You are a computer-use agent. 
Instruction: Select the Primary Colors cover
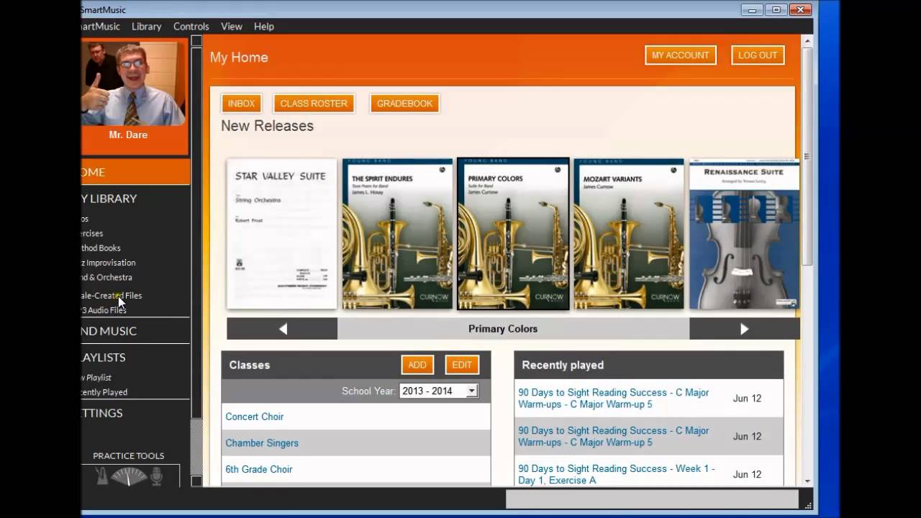[x=513, y=234]
